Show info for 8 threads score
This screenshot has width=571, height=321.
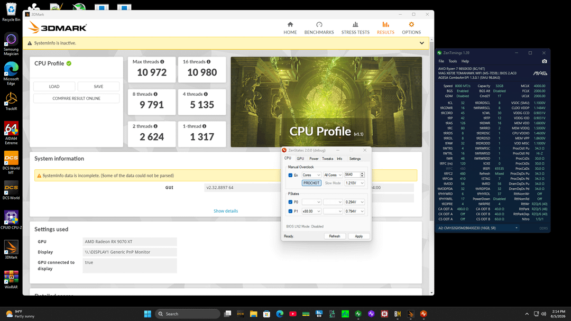click(155, 94)
